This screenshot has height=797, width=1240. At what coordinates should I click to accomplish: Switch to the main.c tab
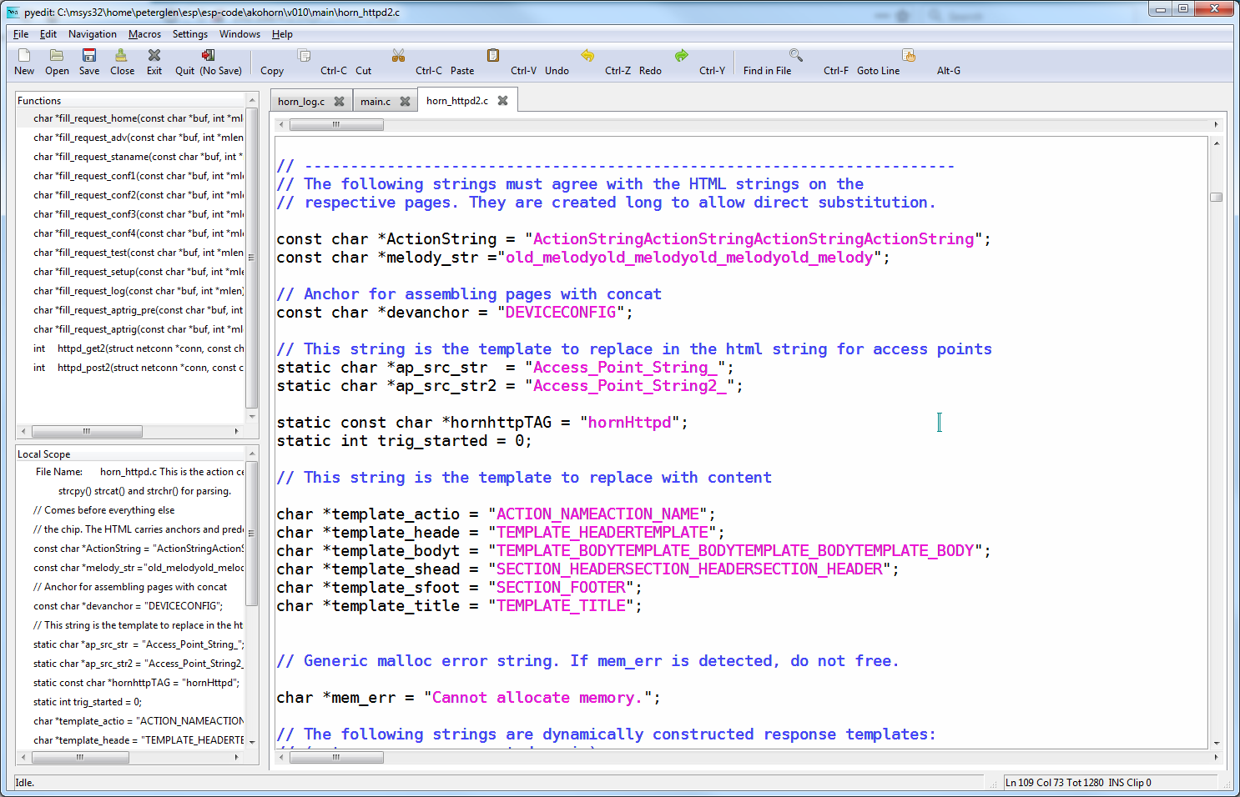click(375, 102)
